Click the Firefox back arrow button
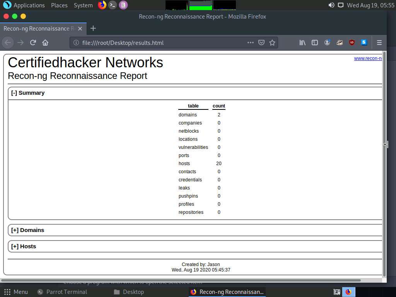 pos(8,43)
